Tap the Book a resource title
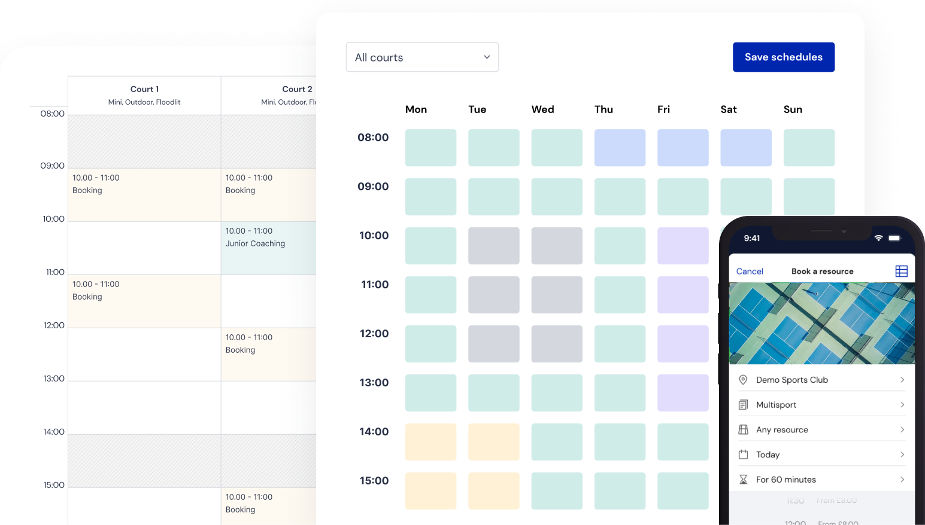Screen dimensions: 925x525 pyautogui.click(x=823, y=271)
